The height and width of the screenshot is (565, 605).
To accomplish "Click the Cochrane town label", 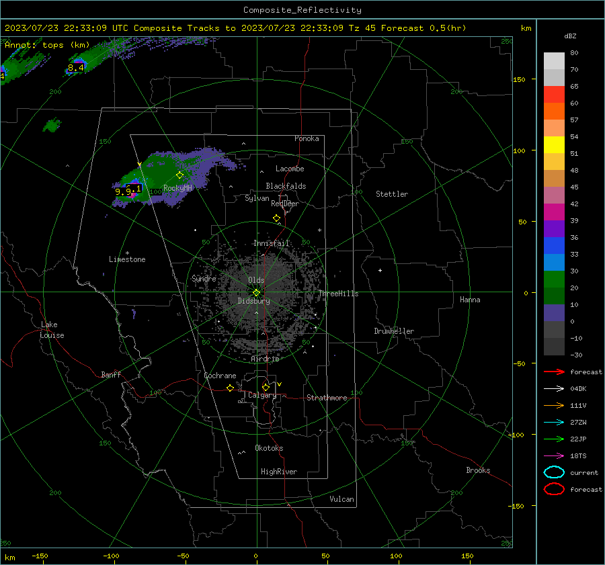I will pyautogui.click(x=220, y=376).
